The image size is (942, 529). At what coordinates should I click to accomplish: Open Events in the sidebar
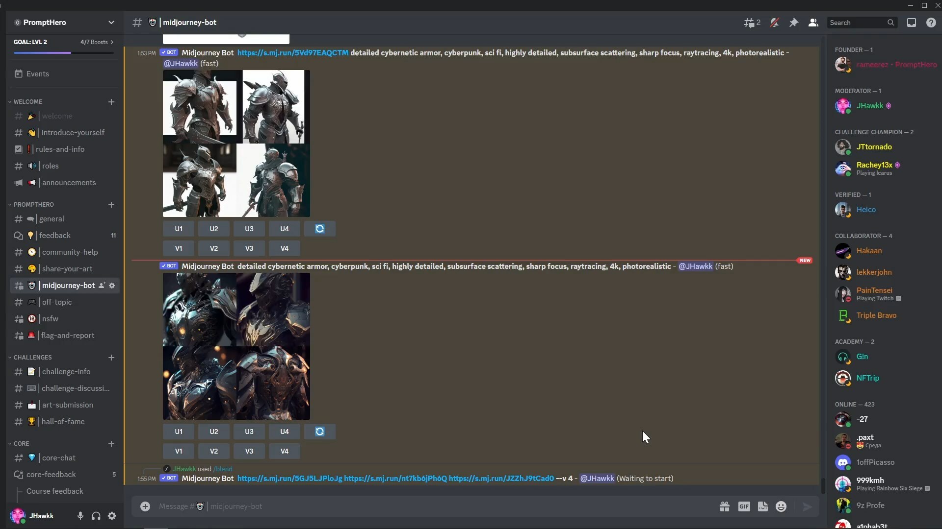64,74
